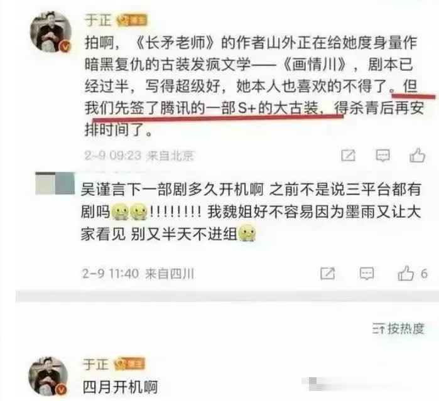This screenshot has height=401, width=439.
Task: Open the 2-9 11:40 来自四川 timestamp
Action: pyautogui.click(x=138, y=274)
